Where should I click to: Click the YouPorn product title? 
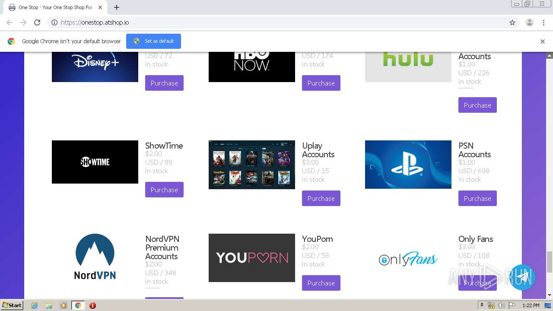tap(317, 239)
